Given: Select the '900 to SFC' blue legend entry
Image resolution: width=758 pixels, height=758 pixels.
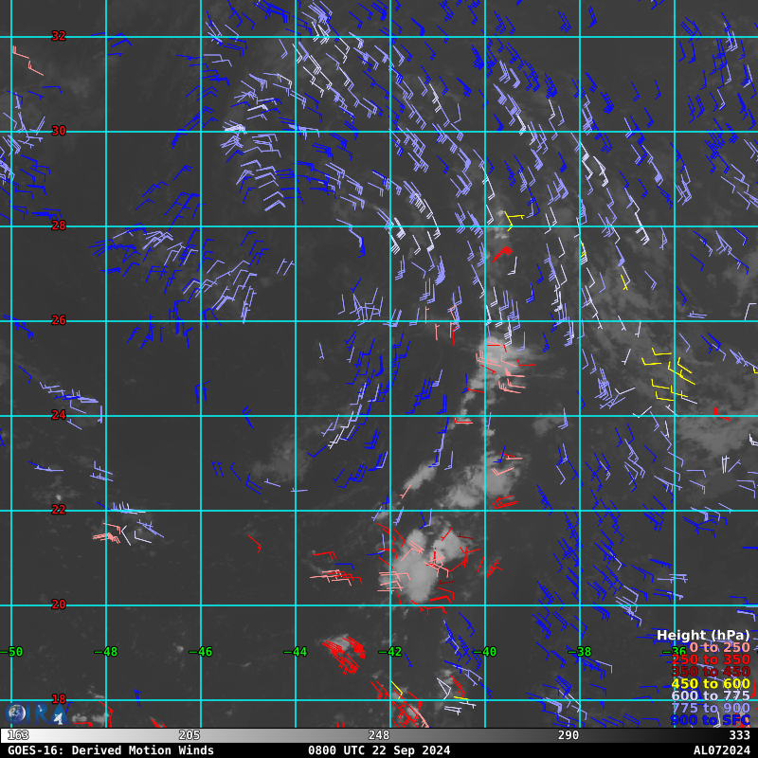Looking at the screenshot, I should pos(711,720).
